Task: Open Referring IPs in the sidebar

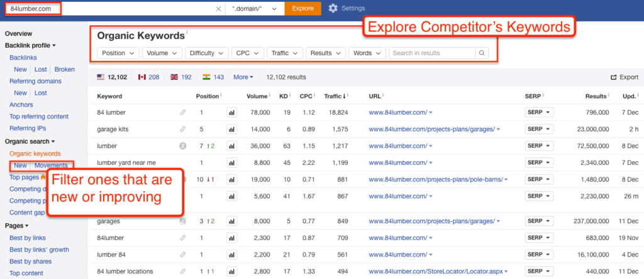Action: click(28, 129)
